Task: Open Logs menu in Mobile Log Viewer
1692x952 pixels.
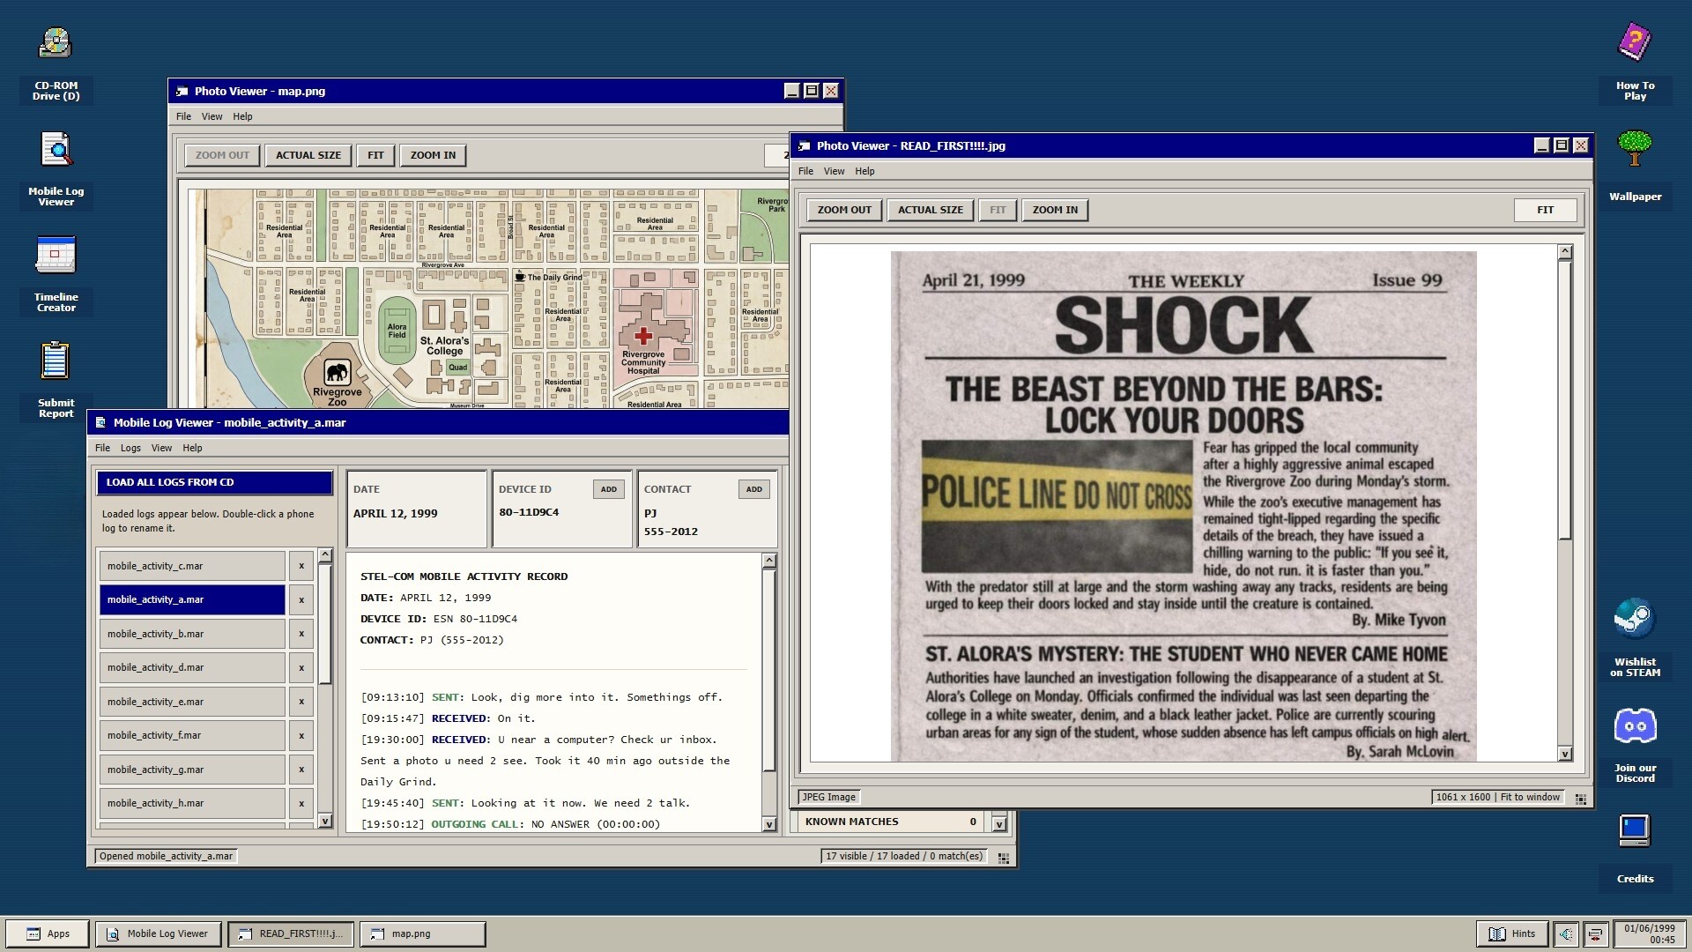Action: click(130, 448)
